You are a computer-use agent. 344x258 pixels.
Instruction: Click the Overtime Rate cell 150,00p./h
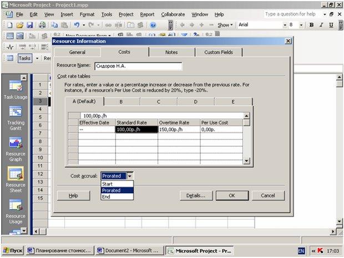pyautogui.click(x=179, y=130)
